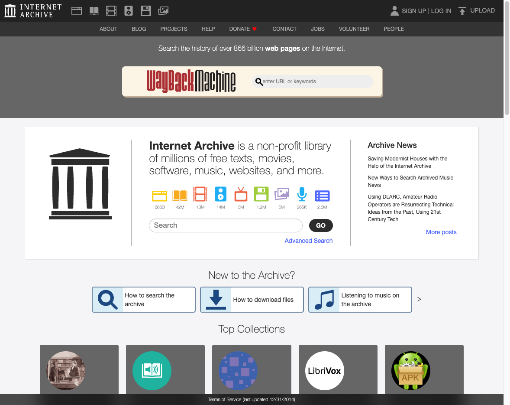Screen dimensions: 510x405
Task: Focus the Wayback enter URL or keywords field
Action: (313, 82)
